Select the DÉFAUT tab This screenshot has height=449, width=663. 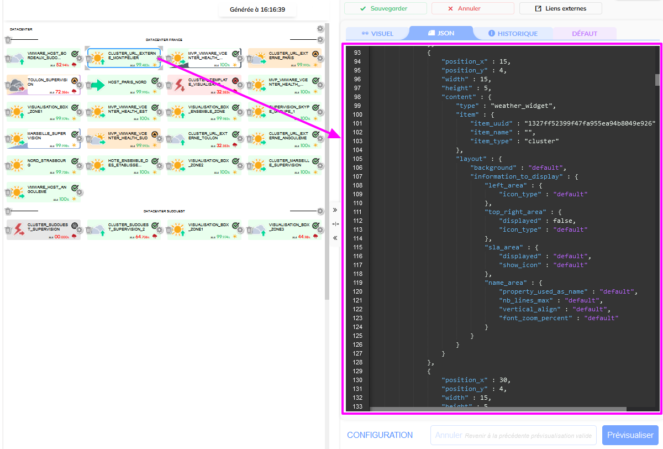click(584, 33)
